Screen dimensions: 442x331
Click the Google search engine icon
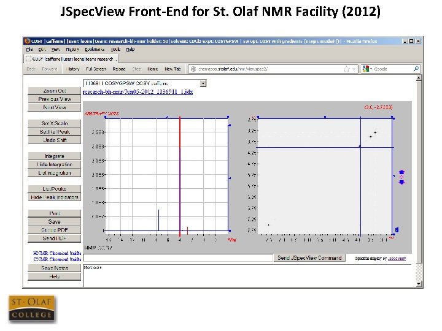coord(366,69)
